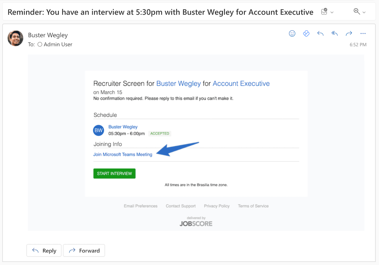
Task: Click the forward arrow icon in header
Action: click(x=349, y=33)
